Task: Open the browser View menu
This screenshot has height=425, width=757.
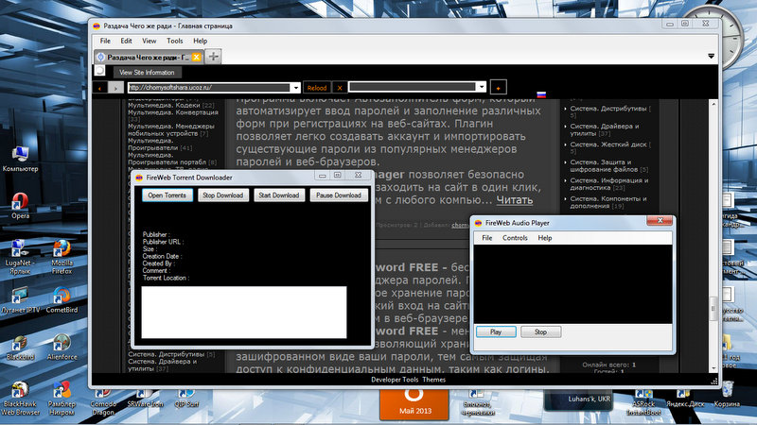Action: click(150, 41)
